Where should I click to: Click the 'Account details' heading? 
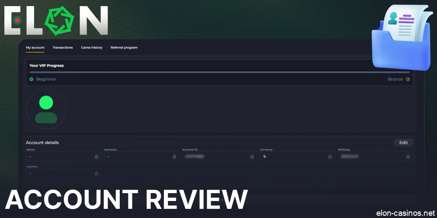(x=42, y=143)
